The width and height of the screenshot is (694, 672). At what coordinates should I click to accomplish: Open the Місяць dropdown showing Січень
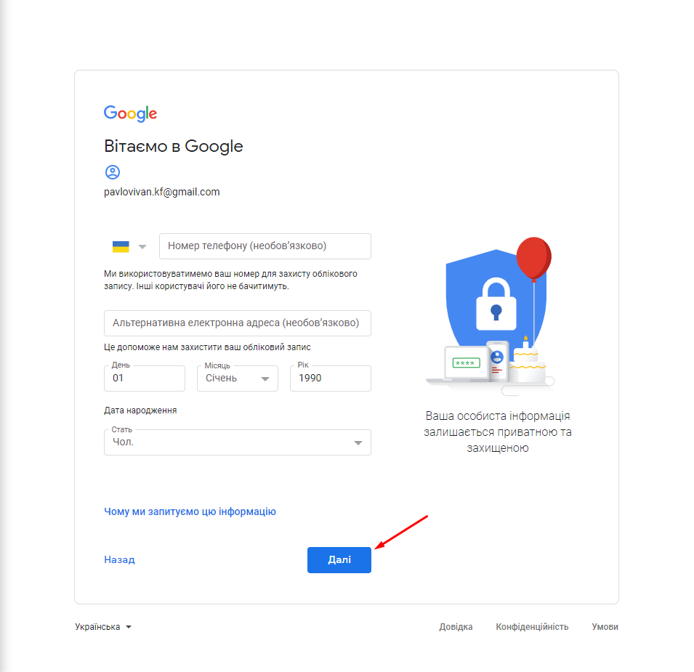coord(237,378)
